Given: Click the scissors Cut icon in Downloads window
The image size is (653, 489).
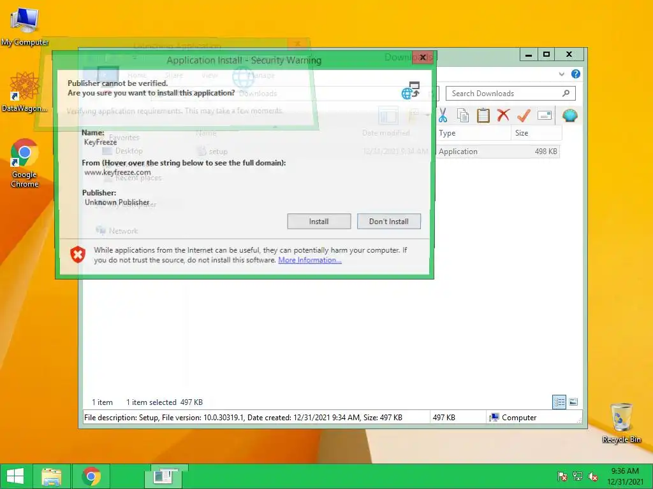Looking at the screenshot, I should click(x=443, y=116).
